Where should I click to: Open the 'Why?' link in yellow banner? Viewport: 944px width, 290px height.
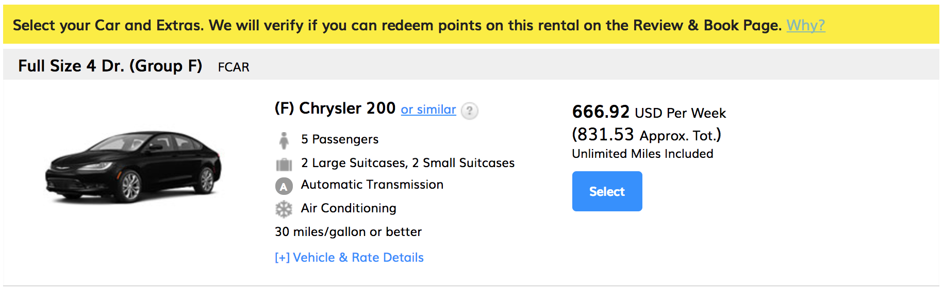[805, 25]
